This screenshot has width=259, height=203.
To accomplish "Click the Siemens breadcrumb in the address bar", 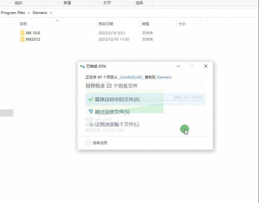I will point(40,13).
